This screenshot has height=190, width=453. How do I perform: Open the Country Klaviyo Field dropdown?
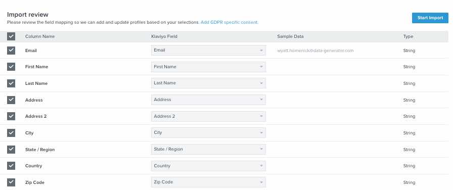[x=208, y=166]
